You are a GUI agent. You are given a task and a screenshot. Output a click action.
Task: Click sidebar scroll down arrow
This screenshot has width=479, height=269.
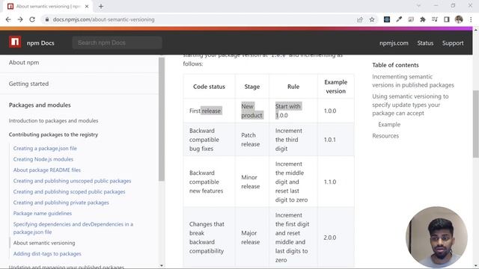tap(162, 266)
